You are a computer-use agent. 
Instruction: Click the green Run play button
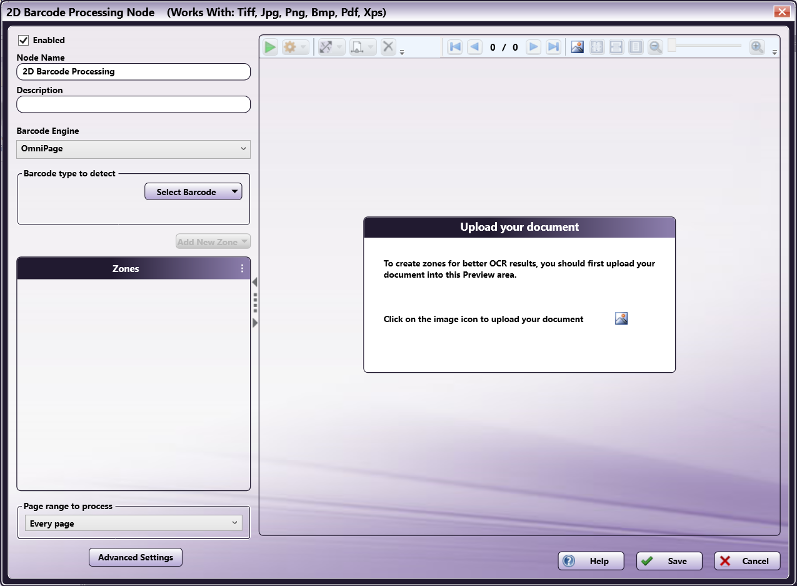(x=270, y=47)
